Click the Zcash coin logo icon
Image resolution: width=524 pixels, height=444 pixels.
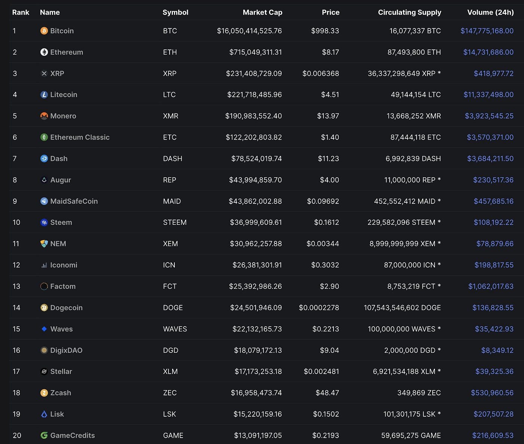44,393
